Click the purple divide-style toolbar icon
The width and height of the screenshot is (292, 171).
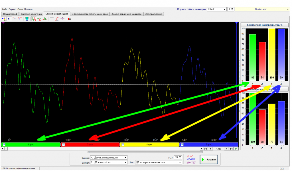tap(62, 19)
